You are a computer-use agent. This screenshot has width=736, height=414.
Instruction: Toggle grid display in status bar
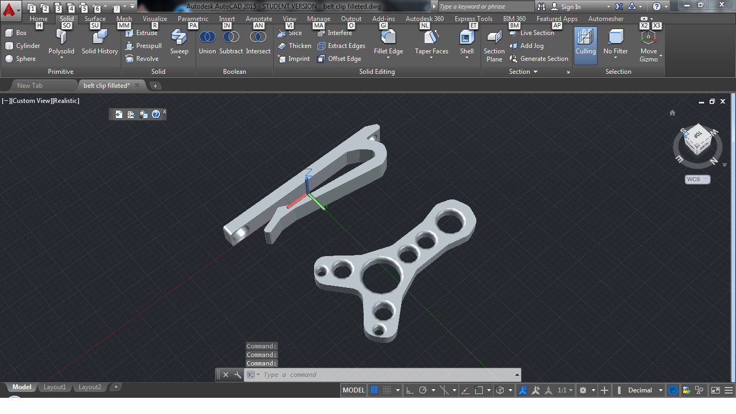(x=374, y=390)
